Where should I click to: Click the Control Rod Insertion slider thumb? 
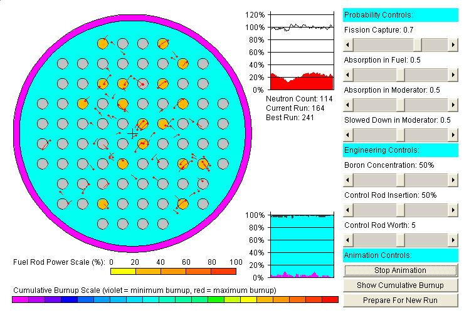401,210
